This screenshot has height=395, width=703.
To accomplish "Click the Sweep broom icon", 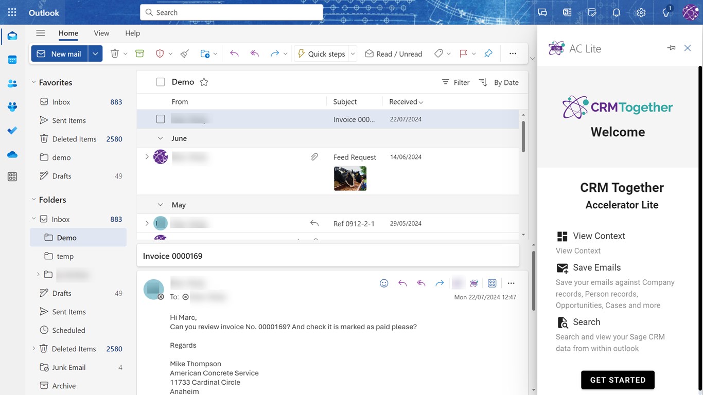I will (185, 53).
